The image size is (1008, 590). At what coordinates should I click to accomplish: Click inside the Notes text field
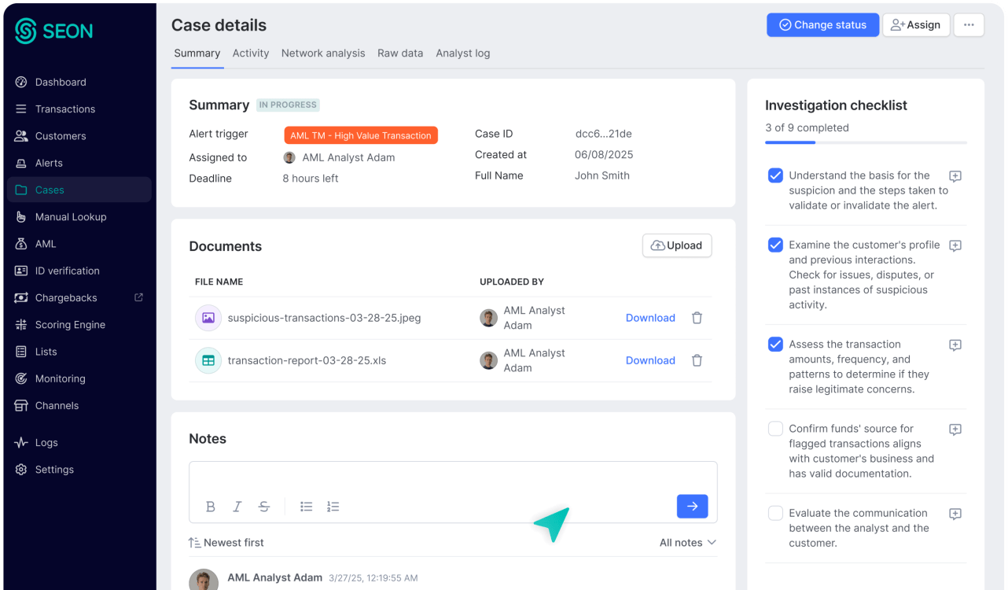pos(453,478)
